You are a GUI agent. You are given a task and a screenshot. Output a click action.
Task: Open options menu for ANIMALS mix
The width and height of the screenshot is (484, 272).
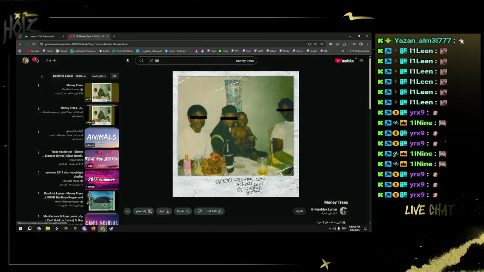(x=38, y=131)
